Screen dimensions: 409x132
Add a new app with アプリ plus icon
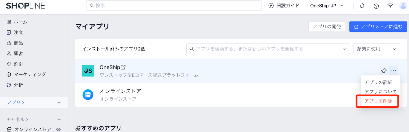coord(59,102)
